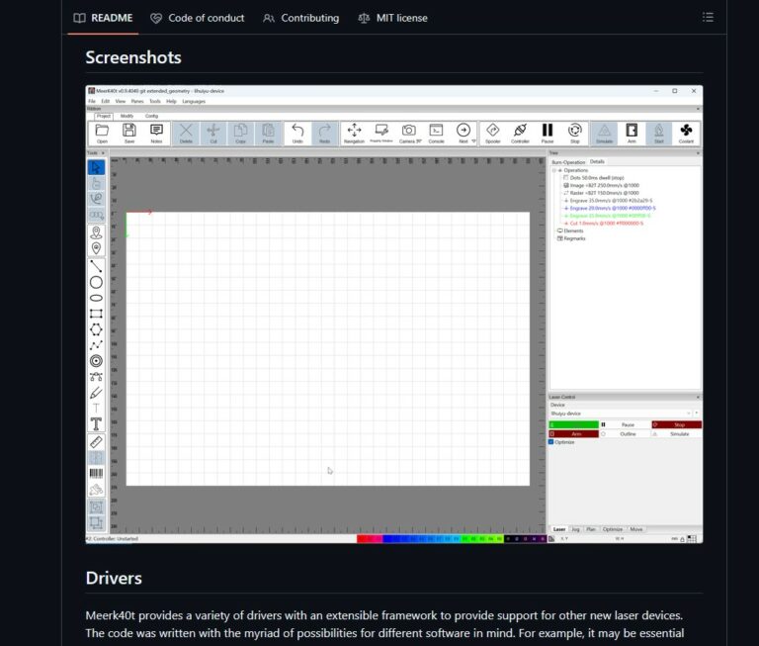Select the Ellipse drawing tool
Image resolution: width=759 pixels, height=646 pixels.
pyautogui.click(x=96, y=298)
